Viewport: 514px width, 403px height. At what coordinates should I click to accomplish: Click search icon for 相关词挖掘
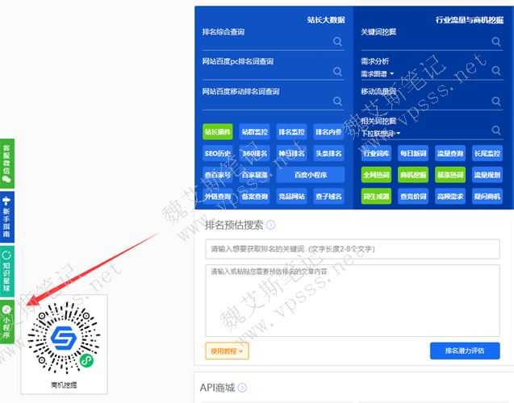[496, 131]
